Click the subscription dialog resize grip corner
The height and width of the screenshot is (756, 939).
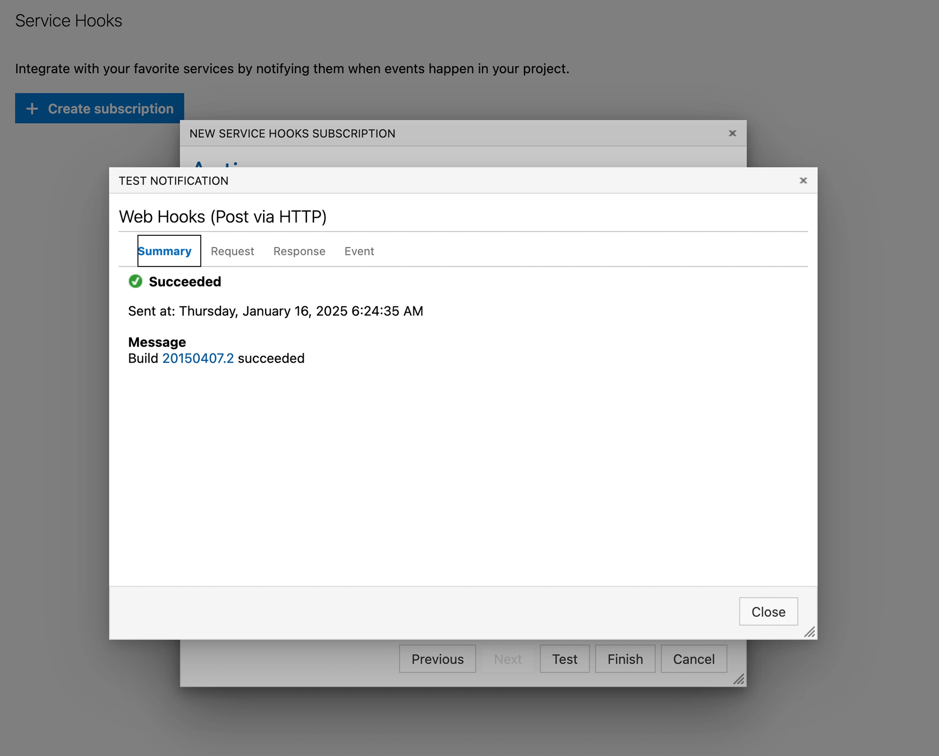pyautogui.click(x=738, y=679)
